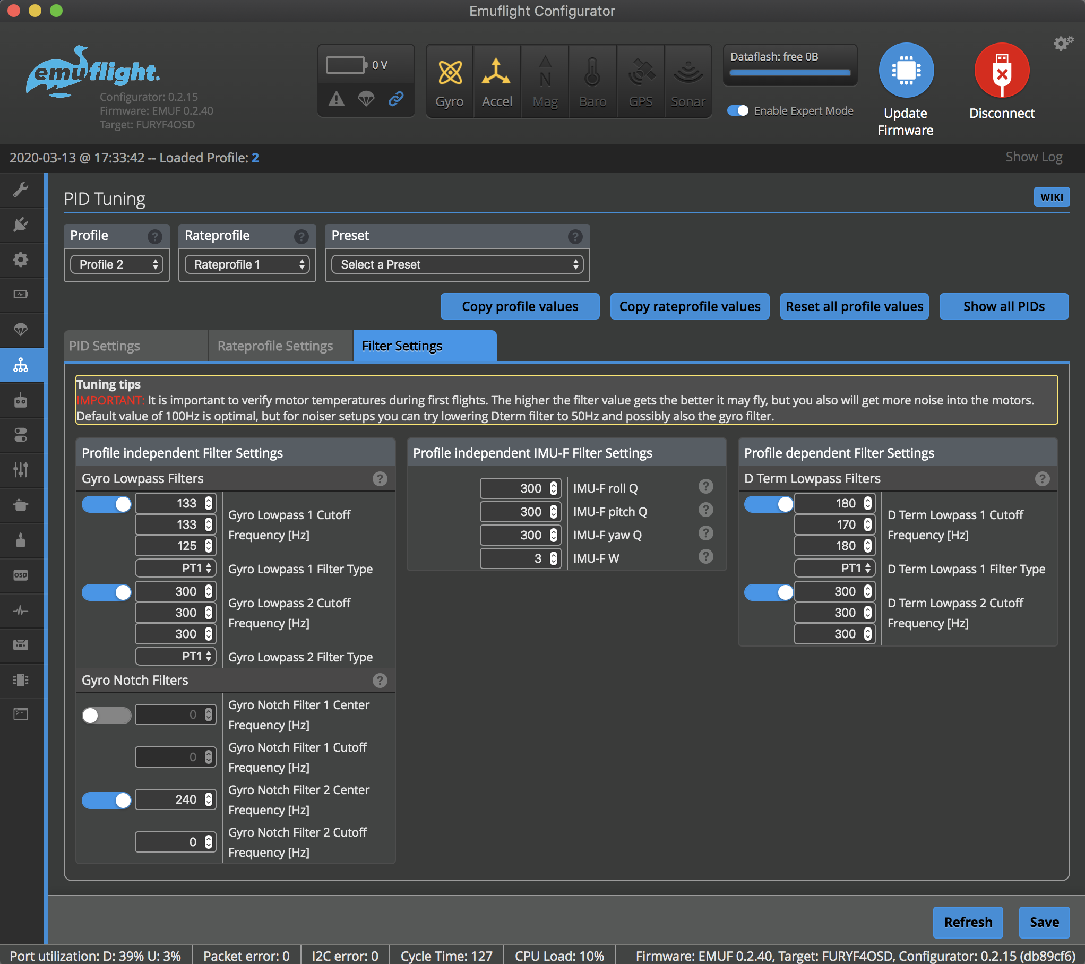
Task: Open the OSD sidebar tab icon
Action: 21,575
